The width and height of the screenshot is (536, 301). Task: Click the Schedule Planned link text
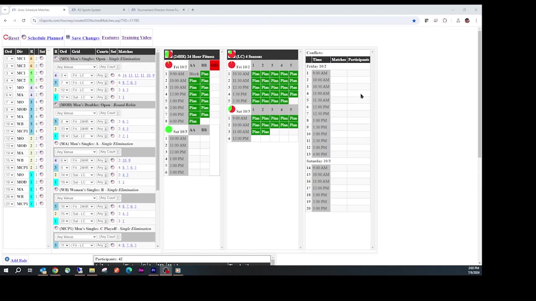tap(45, 38)
